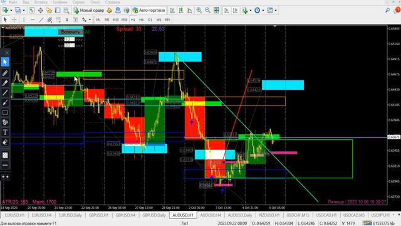
Task: Open the indicators list dropdown arrow
Action: click(251, 11)
